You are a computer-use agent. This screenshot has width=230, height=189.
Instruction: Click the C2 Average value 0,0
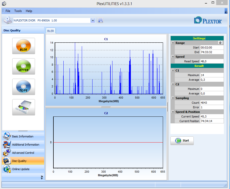(212, 93)
